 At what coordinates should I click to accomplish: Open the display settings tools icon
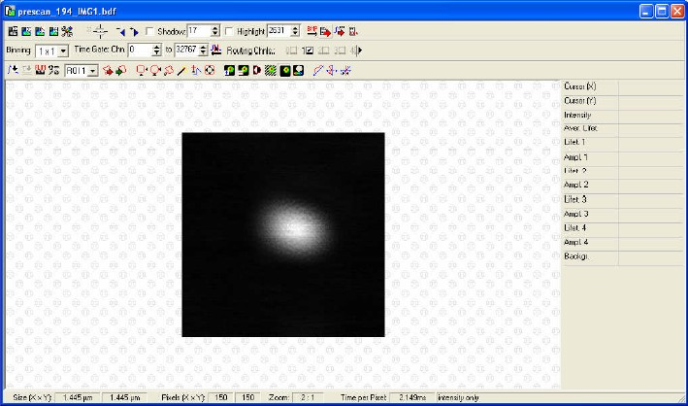coord(67,32)
